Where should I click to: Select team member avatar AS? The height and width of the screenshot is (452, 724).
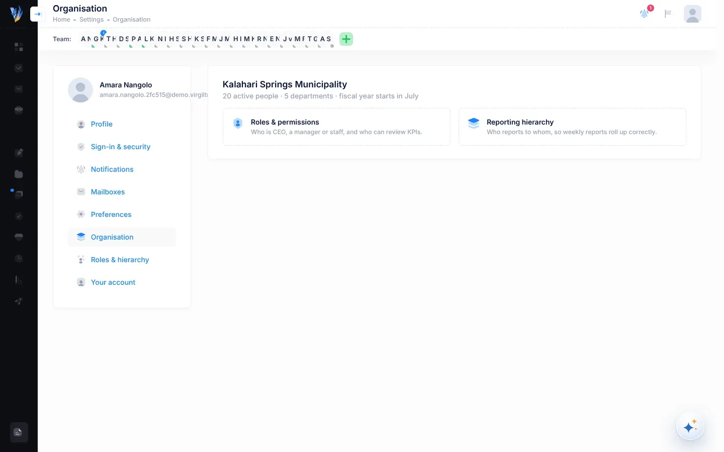coord(326,39)
